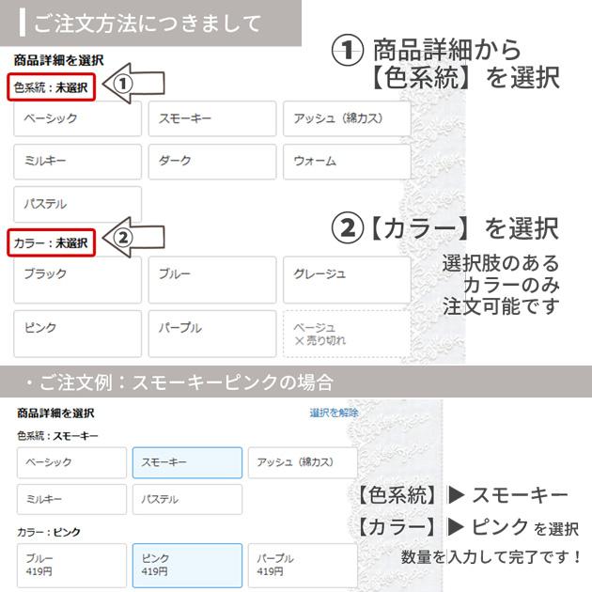Click the 選択を解除 link

click(334, 413)
